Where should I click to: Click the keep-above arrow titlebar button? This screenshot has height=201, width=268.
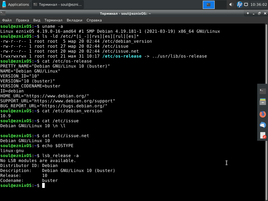tap(248, 13)
